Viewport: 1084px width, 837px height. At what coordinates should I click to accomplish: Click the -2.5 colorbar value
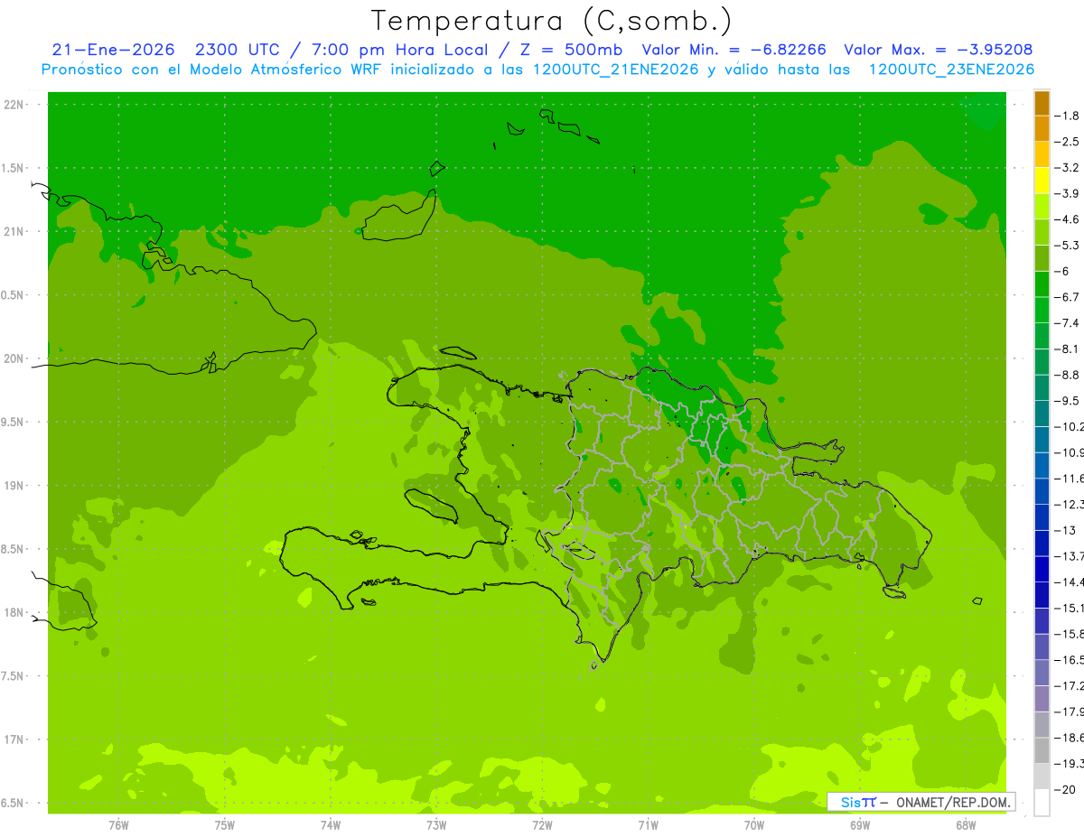[x=1068, y=142]
